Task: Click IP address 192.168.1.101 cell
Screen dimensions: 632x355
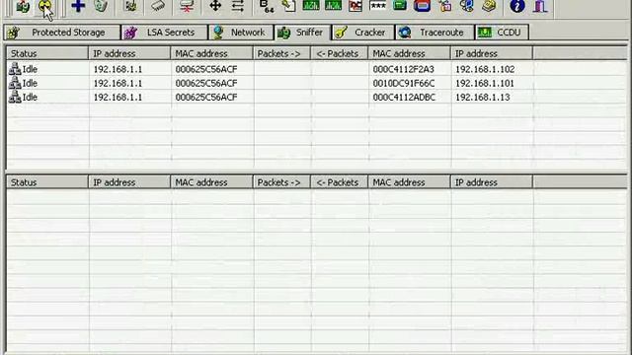Action: [485, 83]
